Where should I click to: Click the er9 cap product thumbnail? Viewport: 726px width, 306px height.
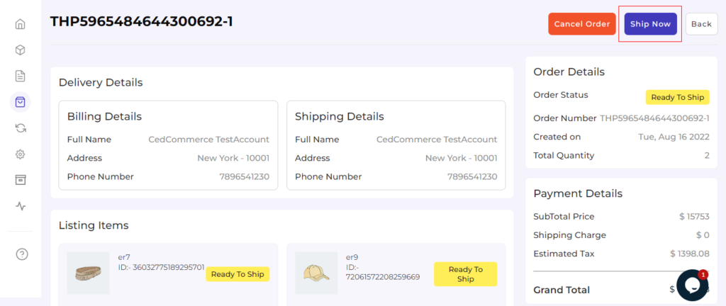tap(316, 273)
